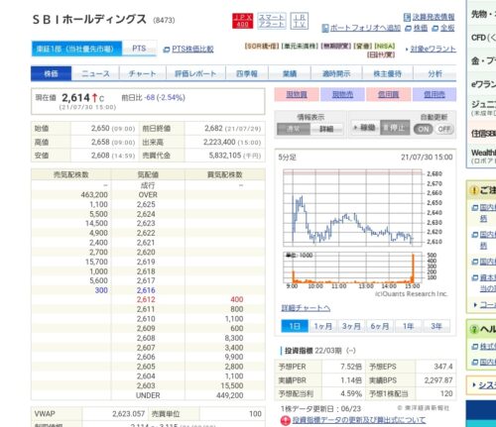Expand the 対象eワラント arrow link
Screen dimensions: 496x427
pyautogui.click(x=431, y=50)
